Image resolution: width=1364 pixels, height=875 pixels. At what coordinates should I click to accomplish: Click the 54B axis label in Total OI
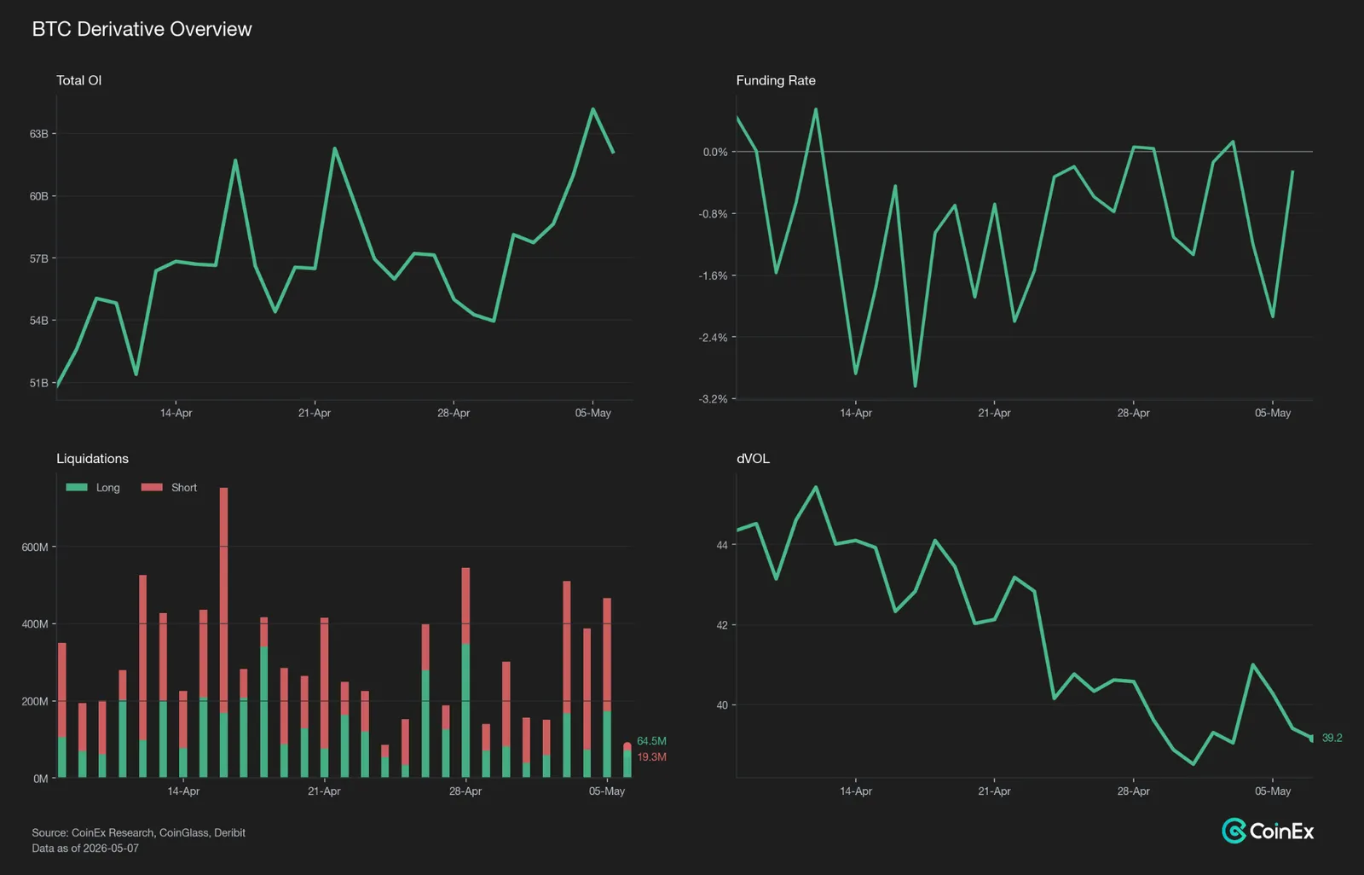coord(39,321)
